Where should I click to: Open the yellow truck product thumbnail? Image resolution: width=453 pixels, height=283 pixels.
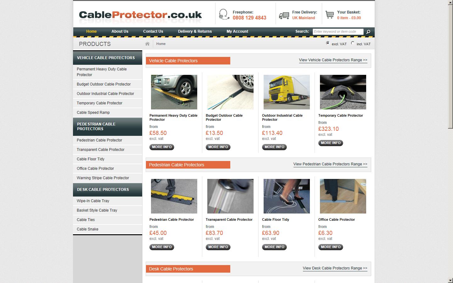tap(287, 92)
